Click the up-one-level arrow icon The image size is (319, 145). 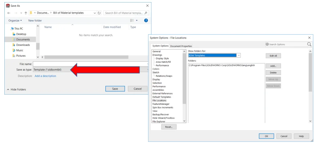coord(26,13)
